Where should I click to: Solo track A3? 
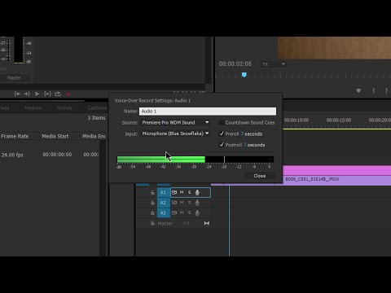[190, 212]
